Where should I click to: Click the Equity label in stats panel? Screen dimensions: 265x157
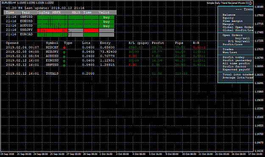[x=228, y=18]
